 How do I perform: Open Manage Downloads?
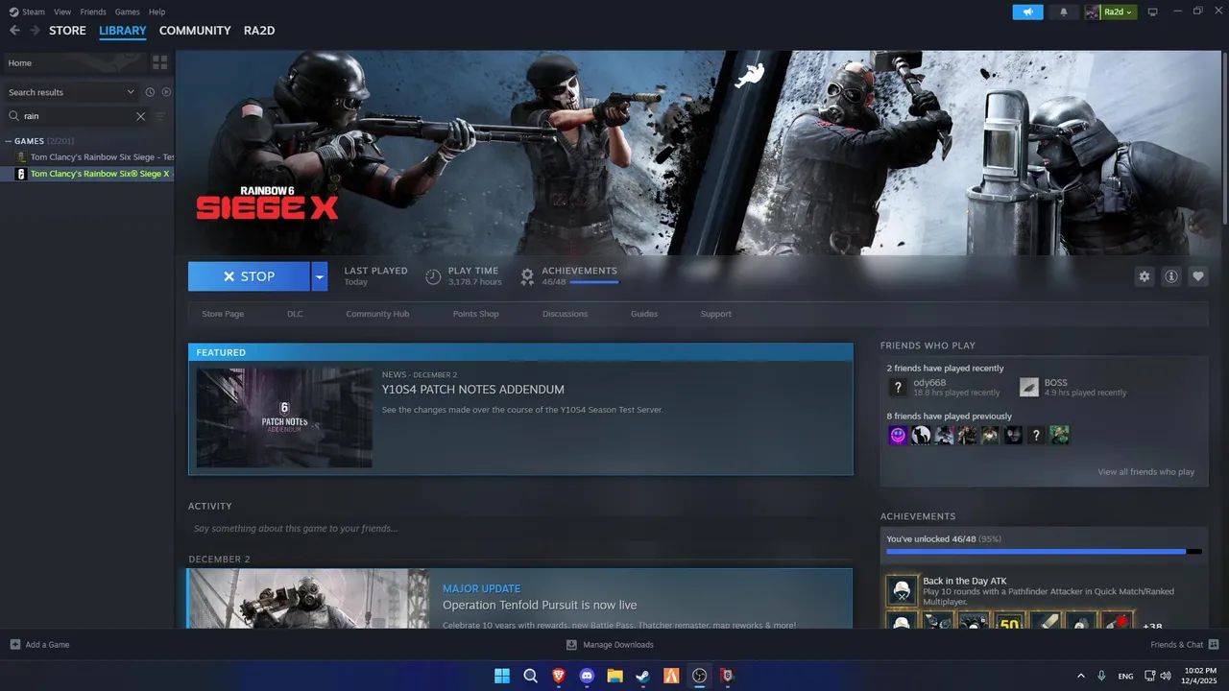coord(610,645)
